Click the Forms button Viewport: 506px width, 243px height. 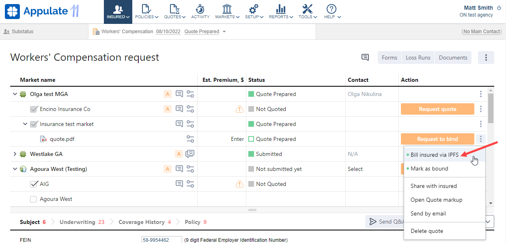click(390, 58)
